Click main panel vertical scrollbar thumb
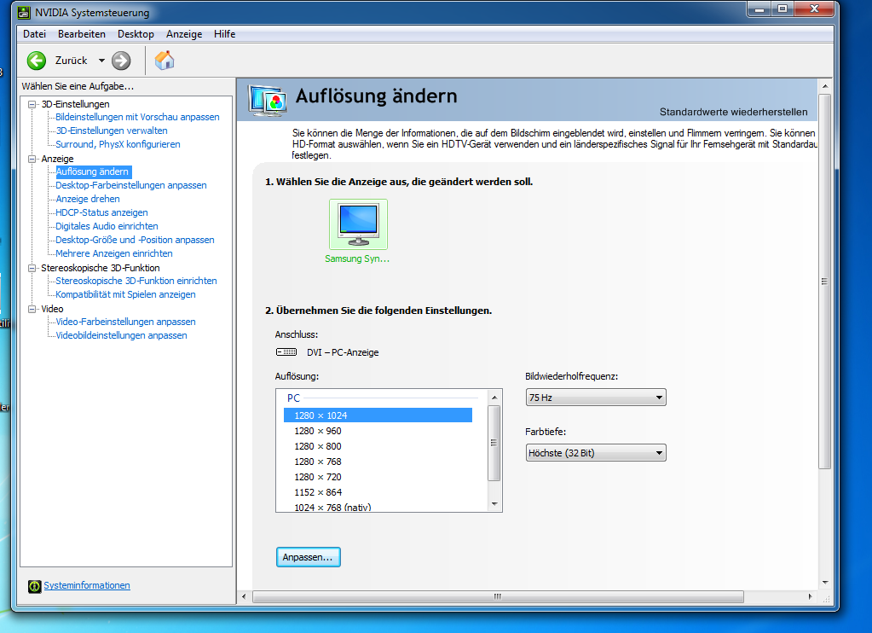 pos(825,282)
